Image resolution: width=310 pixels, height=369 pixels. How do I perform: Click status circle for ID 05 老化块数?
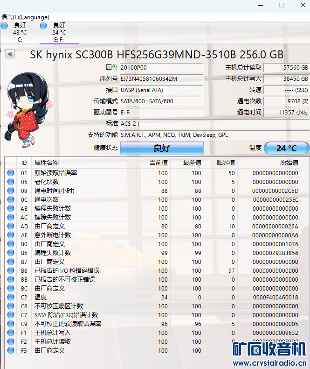[11, 182]
